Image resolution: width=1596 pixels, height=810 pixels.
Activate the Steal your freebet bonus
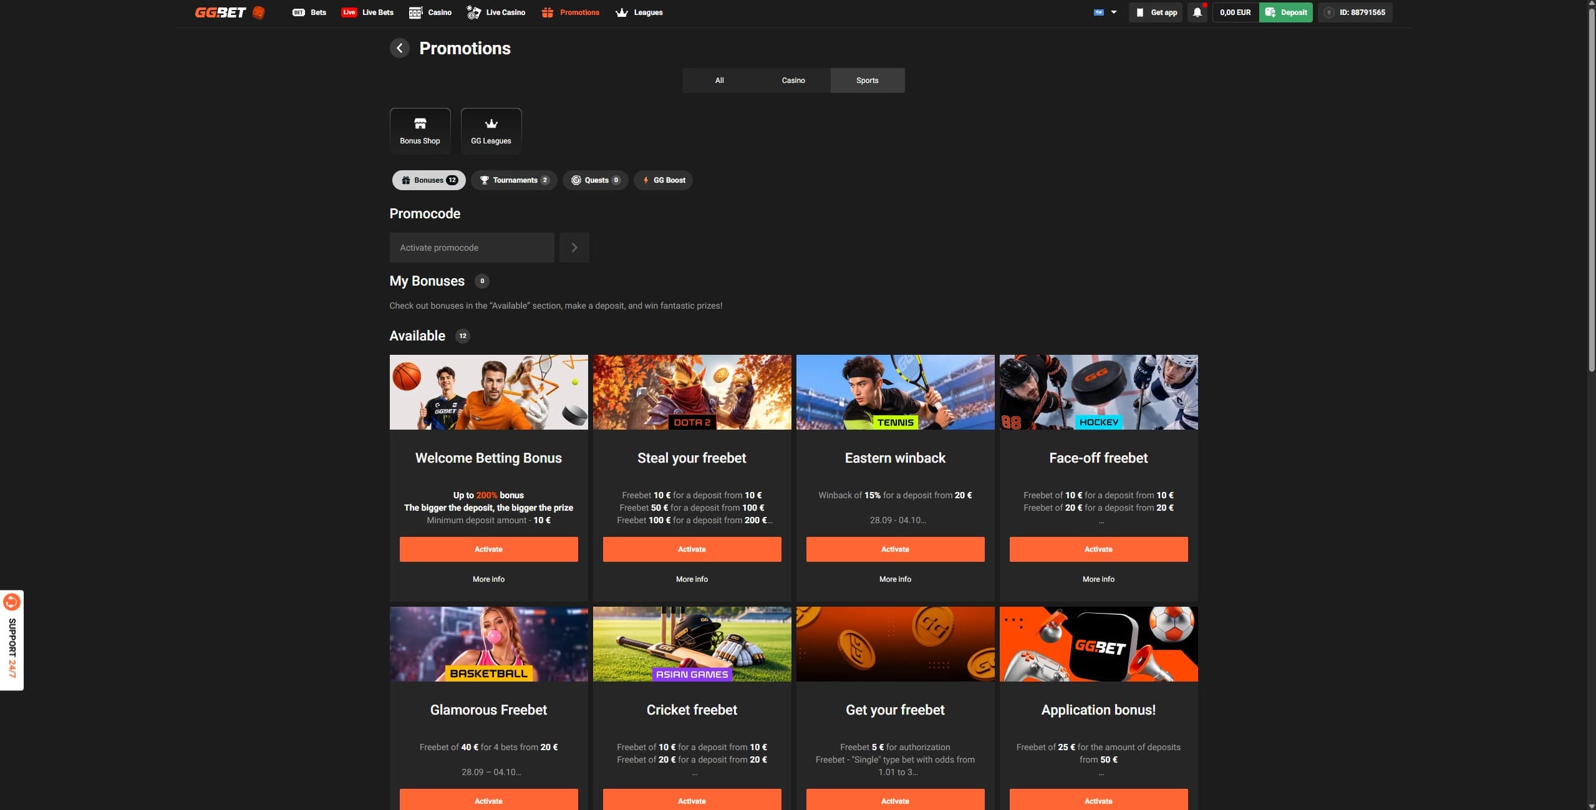[692, 549]
